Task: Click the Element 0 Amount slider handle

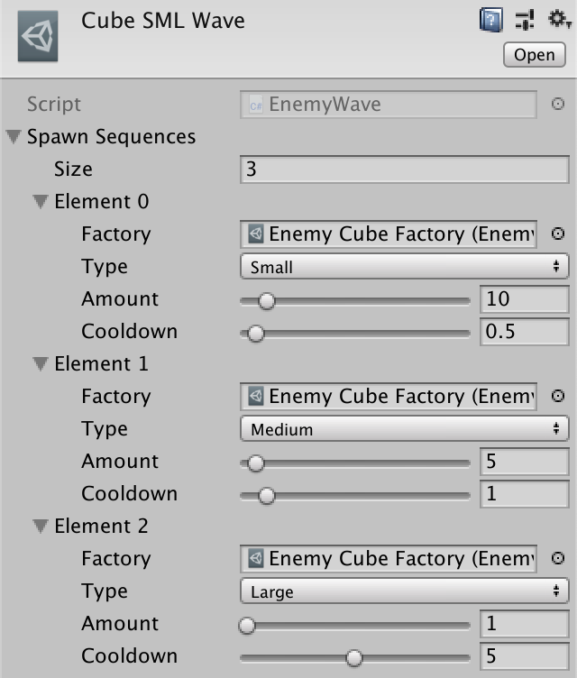Action: (267, 300)
